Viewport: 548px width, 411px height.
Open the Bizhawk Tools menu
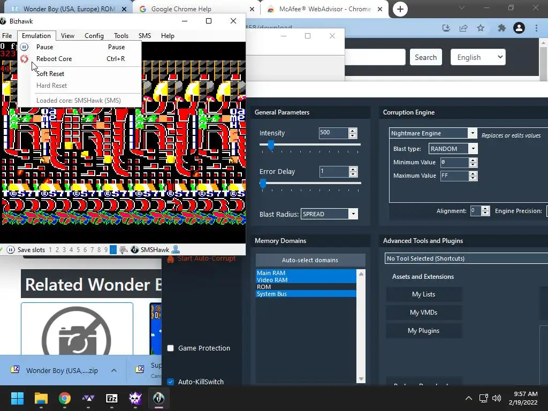coord(121,36)
